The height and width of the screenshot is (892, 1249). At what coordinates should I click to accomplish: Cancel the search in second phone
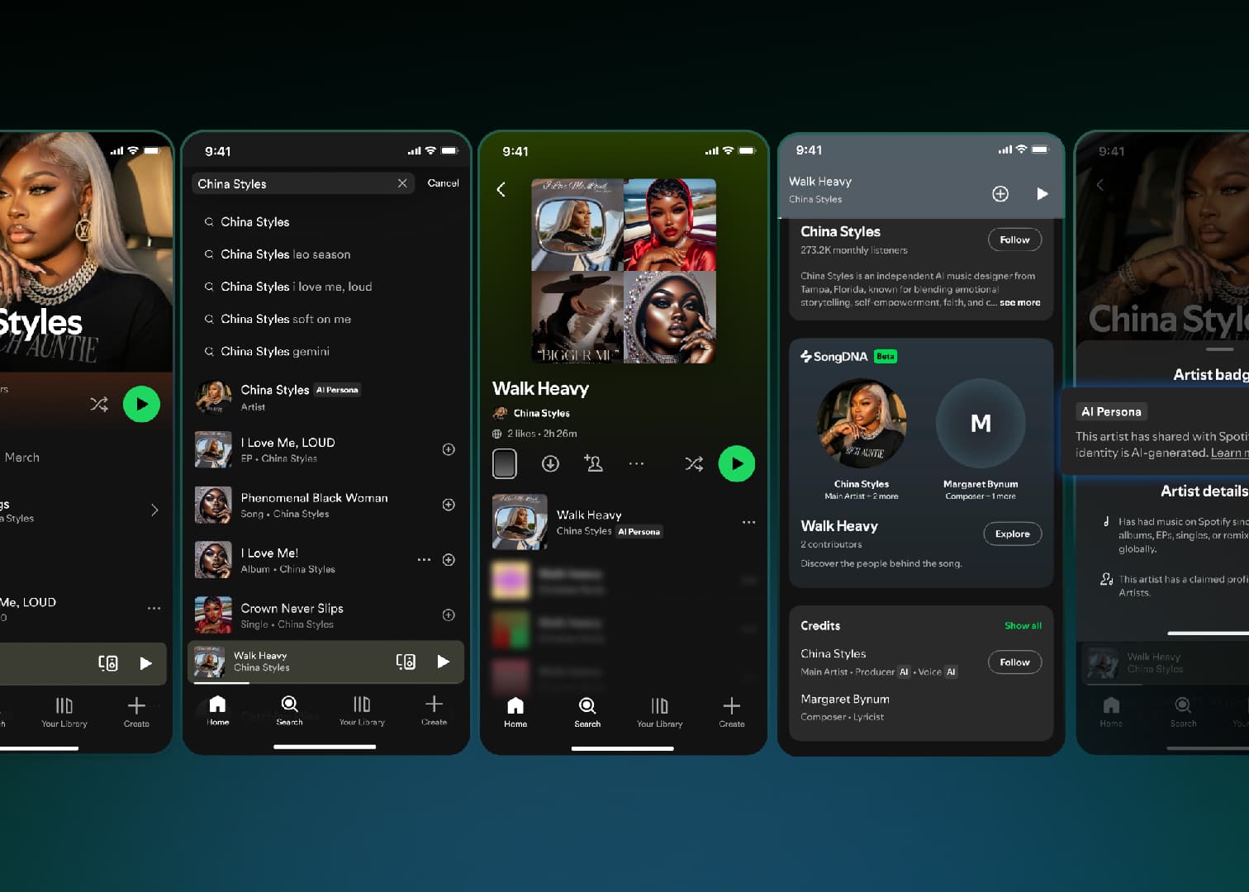click(x=443, y=183)
